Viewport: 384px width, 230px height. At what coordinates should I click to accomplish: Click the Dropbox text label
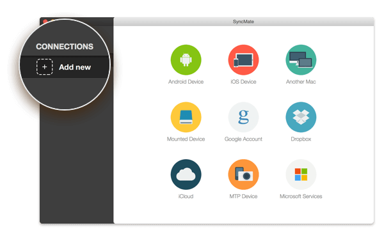pos(301,139)
